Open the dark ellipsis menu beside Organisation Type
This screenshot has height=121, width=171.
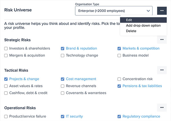tap(162, 10)
